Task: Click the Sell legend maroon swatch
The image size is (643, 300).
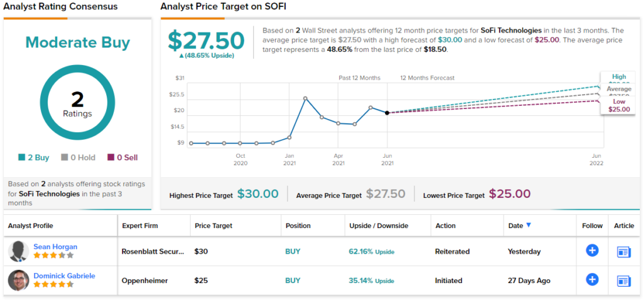Action: (x=111, y=158)
